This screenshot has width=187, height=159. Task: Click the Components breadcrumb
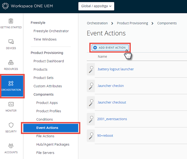pyautogui.click(x=167, y=23)
